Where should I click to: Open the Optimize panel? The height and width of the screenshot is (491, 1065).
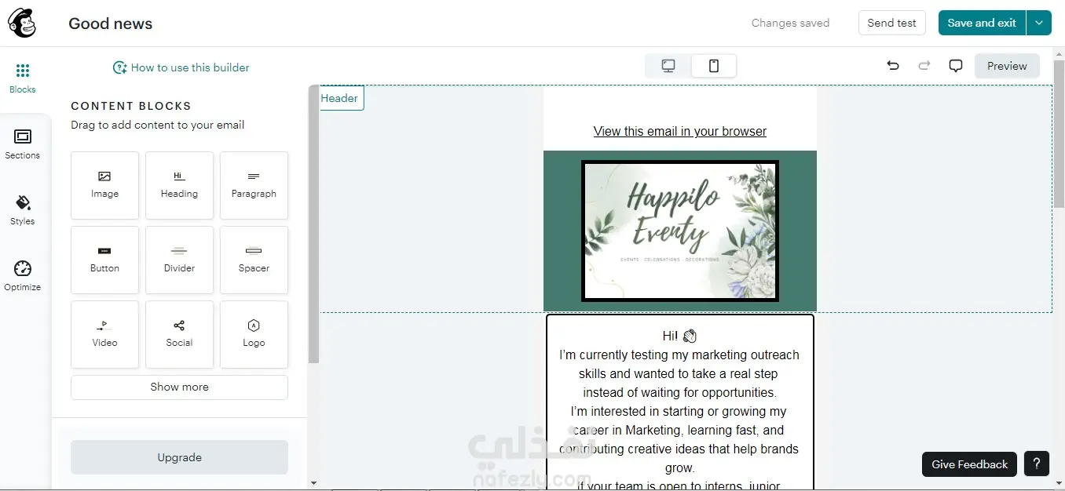23,276
